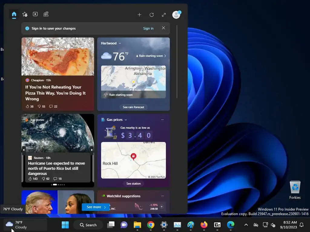The image size is (310, 232).
Task: Expand widgets board to full view
Action: click(x=164, y=15)
